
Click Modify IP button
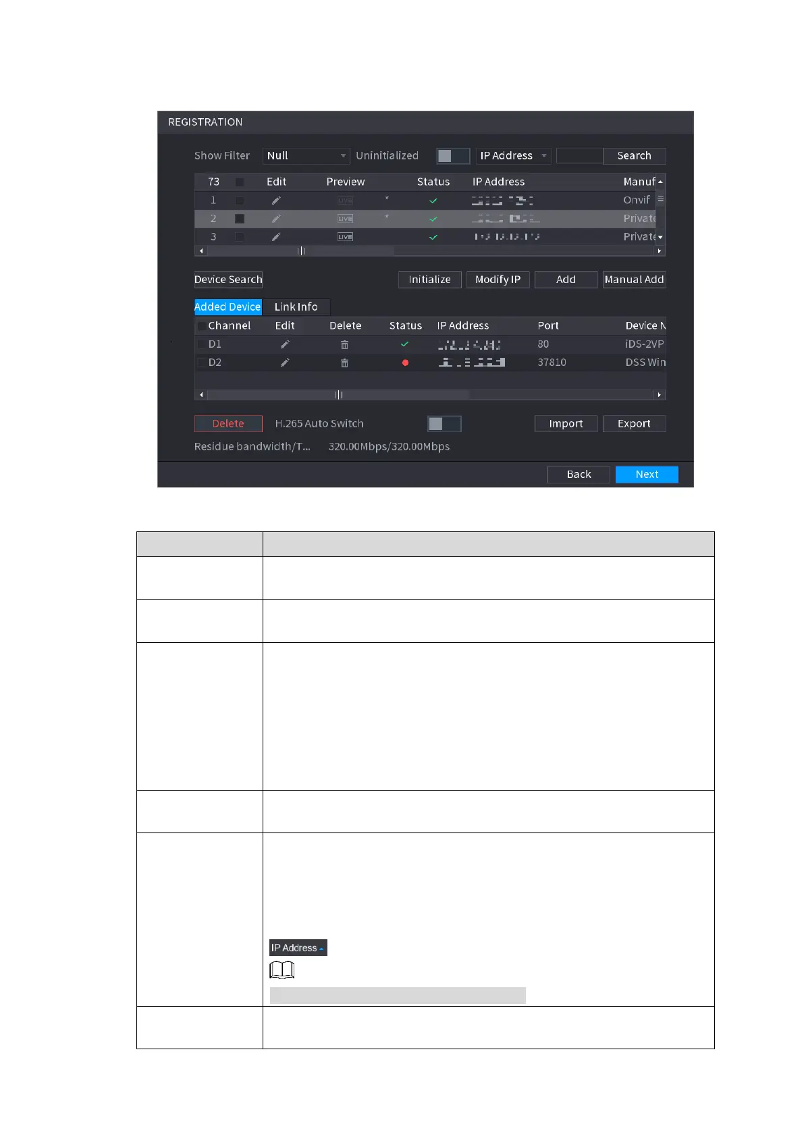(x=498, y=280)
